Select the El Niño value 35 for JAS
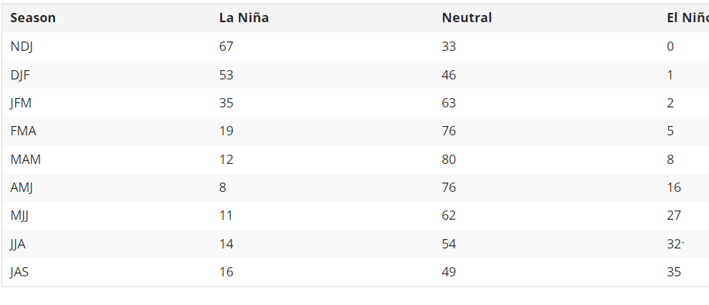 [x=674, y=272]
